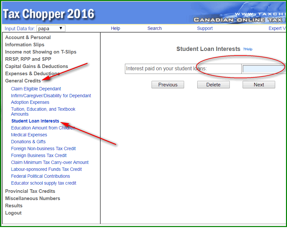This screenshot has width=287, height=228.
Task: Go to the Results section
Action: [x=14, y=205]
